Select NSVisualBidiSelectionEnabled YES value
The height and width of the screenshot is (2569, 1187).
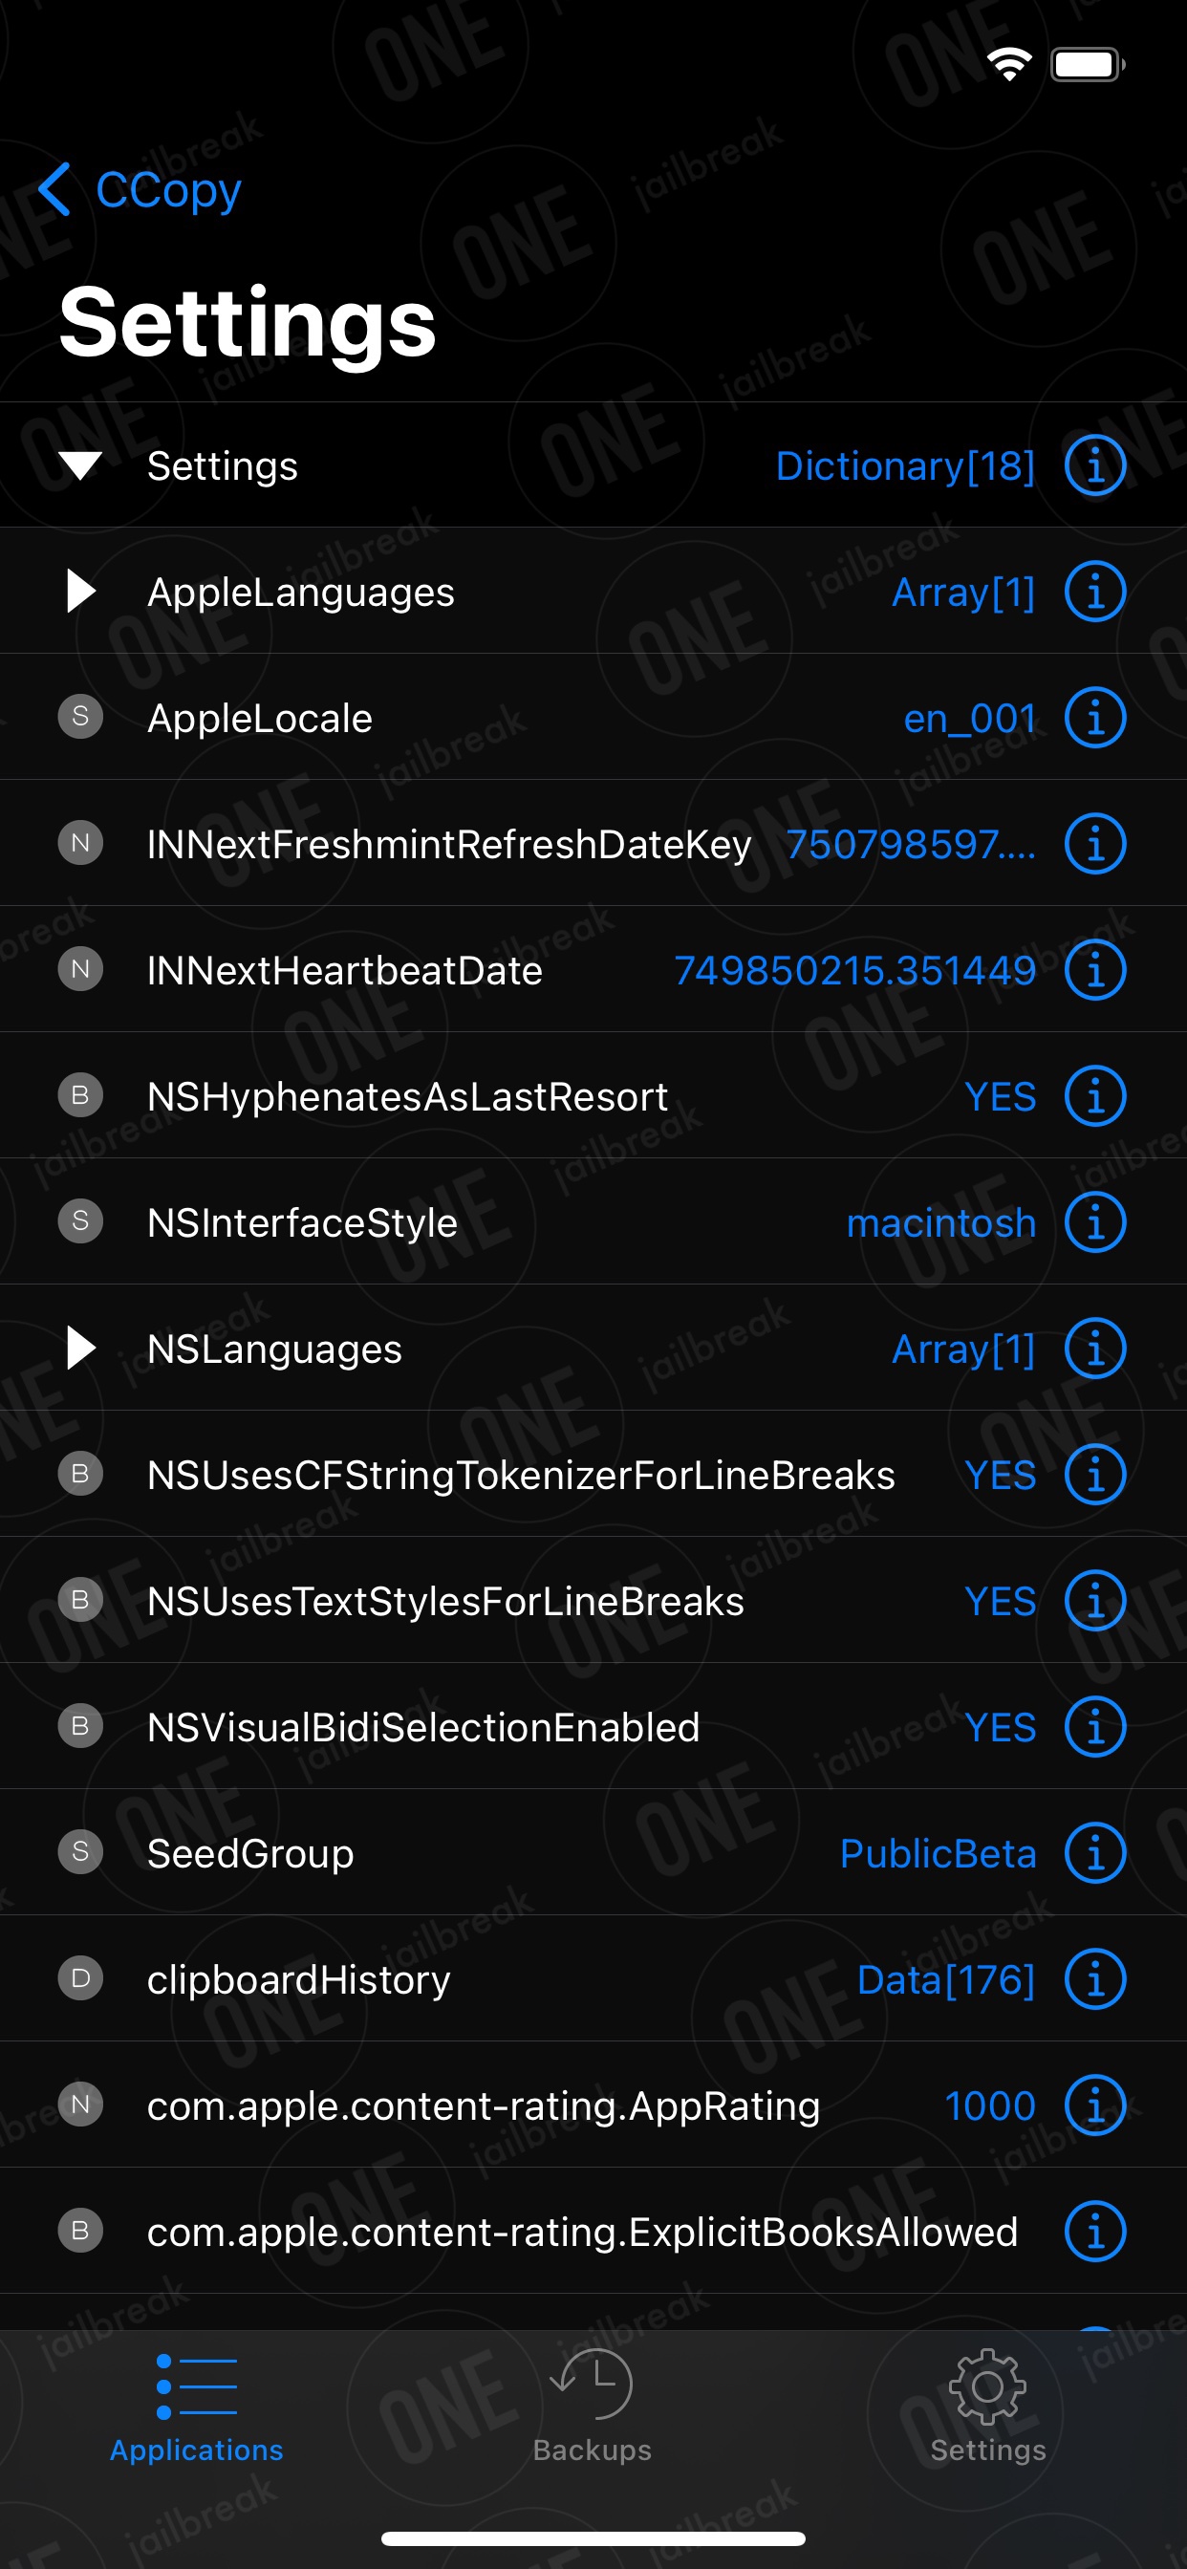pyautogui.click(x=1001, y=1727)
